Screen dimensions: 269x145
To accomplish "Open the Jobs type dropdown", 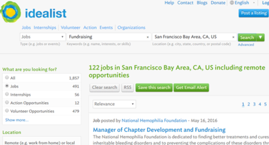I will [42, 37].
